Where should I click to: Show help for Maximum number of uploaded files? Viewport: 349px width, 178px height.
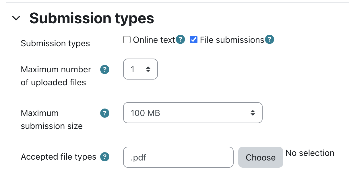tap(105, 69)
